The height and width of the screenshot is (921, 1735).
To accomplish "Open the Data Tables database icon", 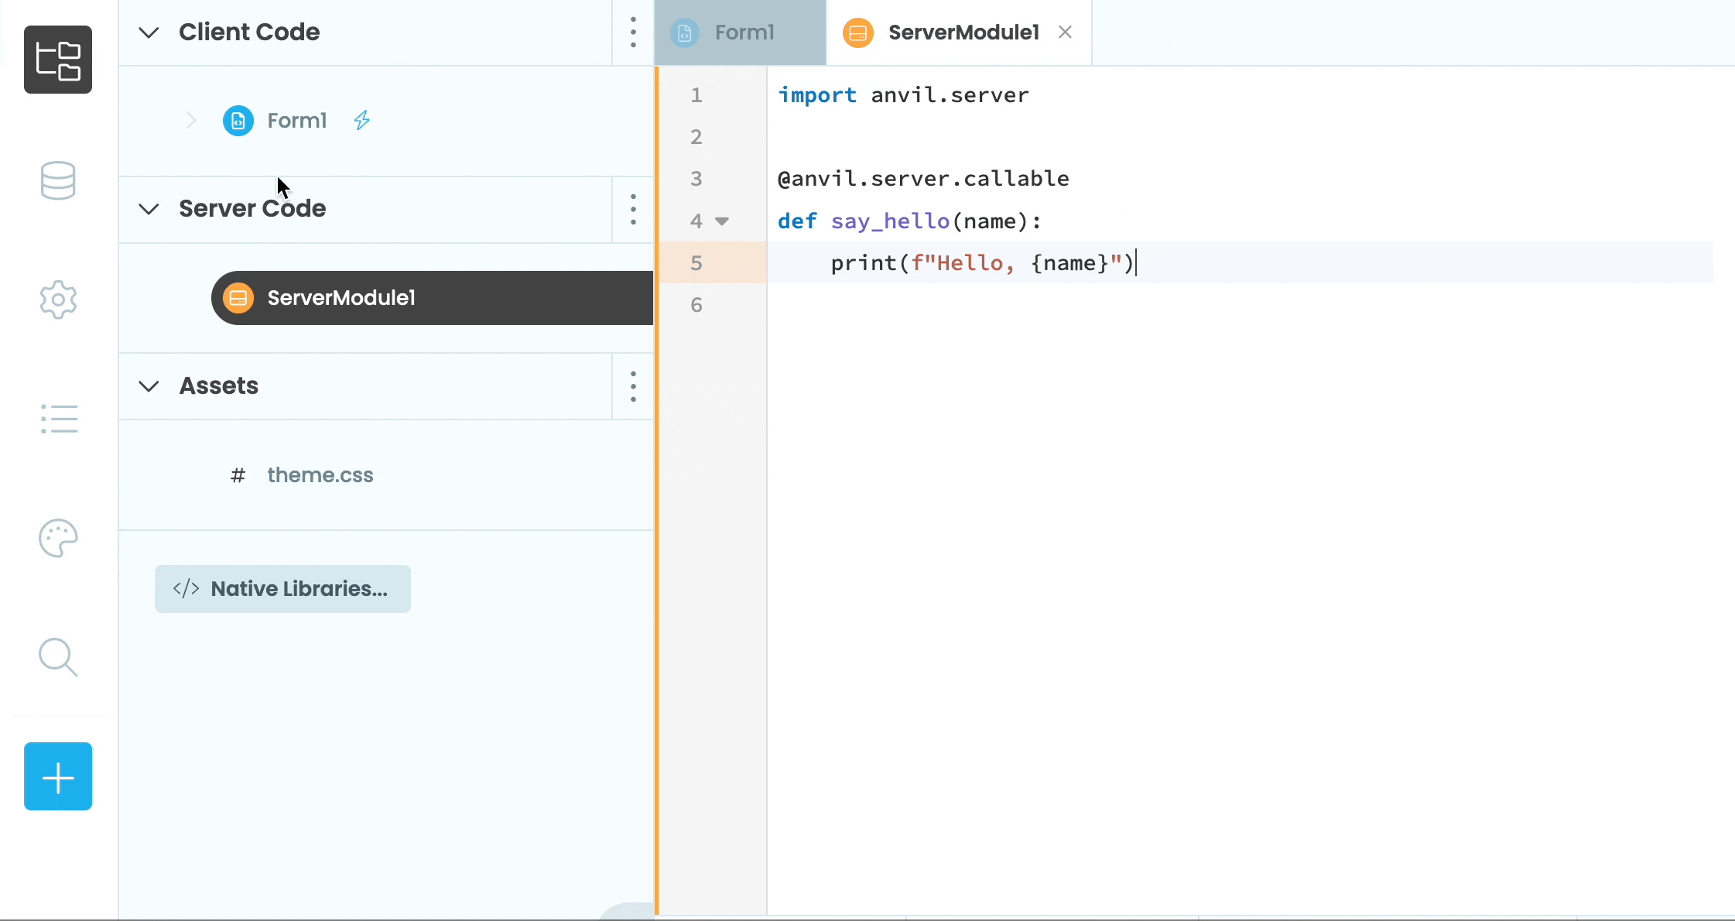I will [58, 180].
